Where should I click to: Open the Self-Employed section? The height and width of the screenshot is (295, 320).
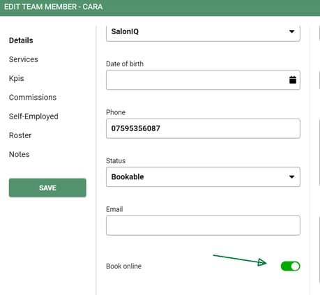(x=33, y=116)
